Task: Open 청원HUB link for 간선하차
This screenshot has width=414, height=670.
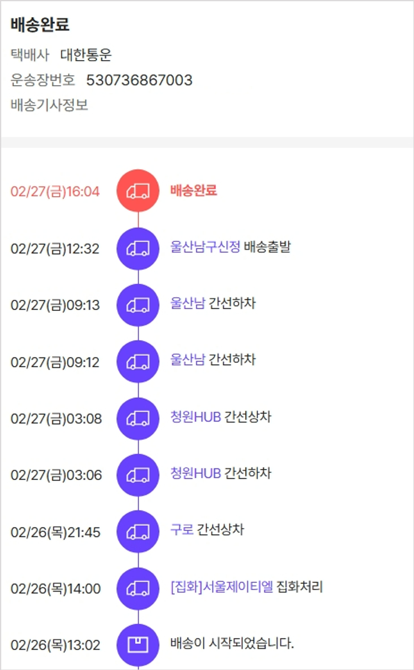Action: pyautogui.click(x=196, y=473)
